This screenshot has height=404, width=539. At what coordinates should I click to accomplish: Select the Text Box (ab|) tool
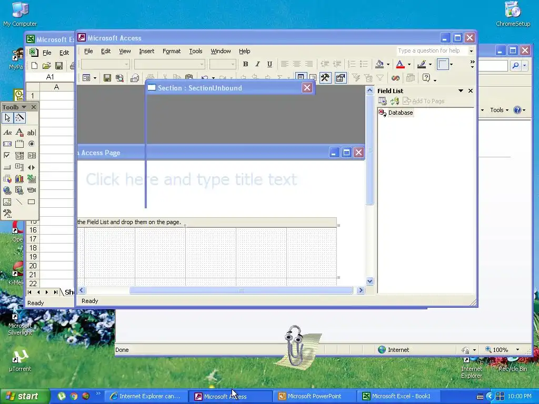pyautogui.click(x=31, y=132)
